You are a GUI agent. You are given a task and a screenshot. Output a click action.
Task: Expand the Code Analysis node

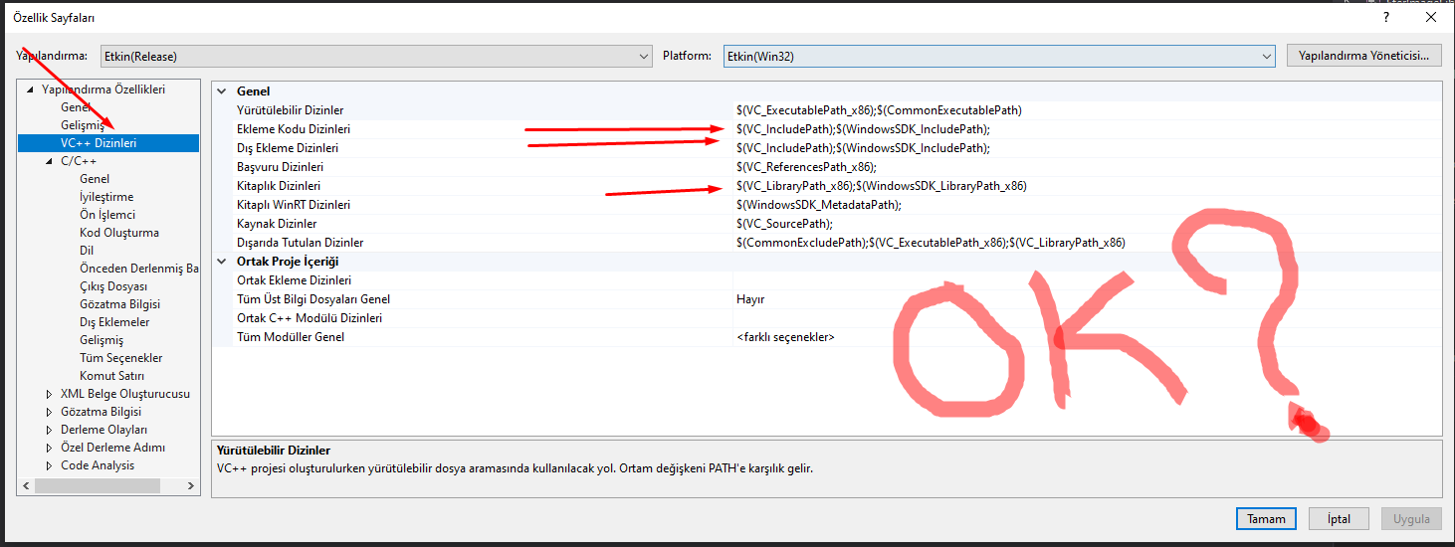[49, 465]
